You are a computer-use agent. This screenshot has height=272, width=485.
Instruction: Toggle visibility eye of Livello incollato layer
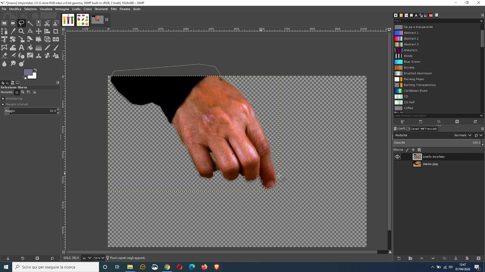397,157
